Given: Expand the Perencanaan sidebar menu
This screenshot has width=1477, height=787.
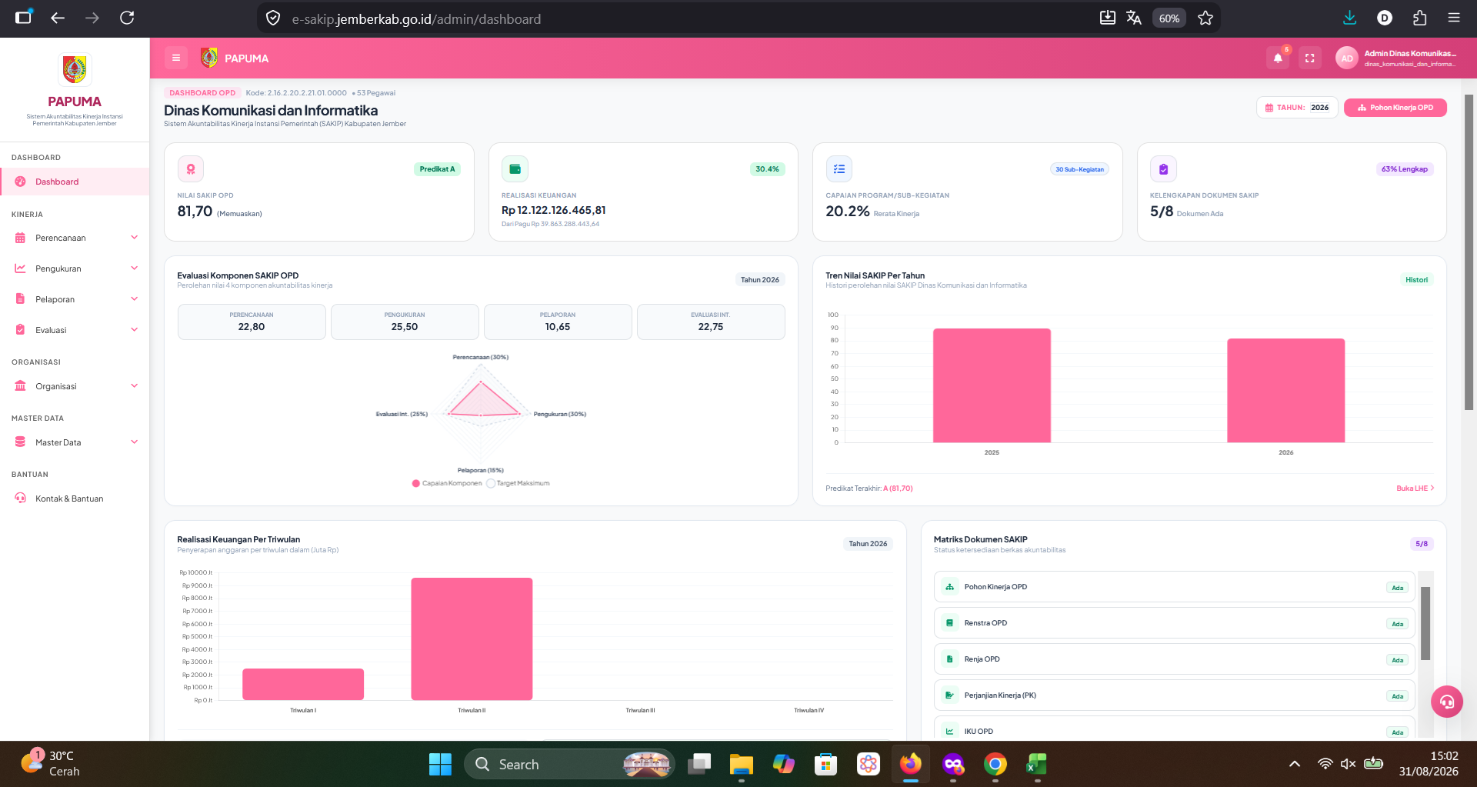Looking at the screenshot, I should [75, 238].
